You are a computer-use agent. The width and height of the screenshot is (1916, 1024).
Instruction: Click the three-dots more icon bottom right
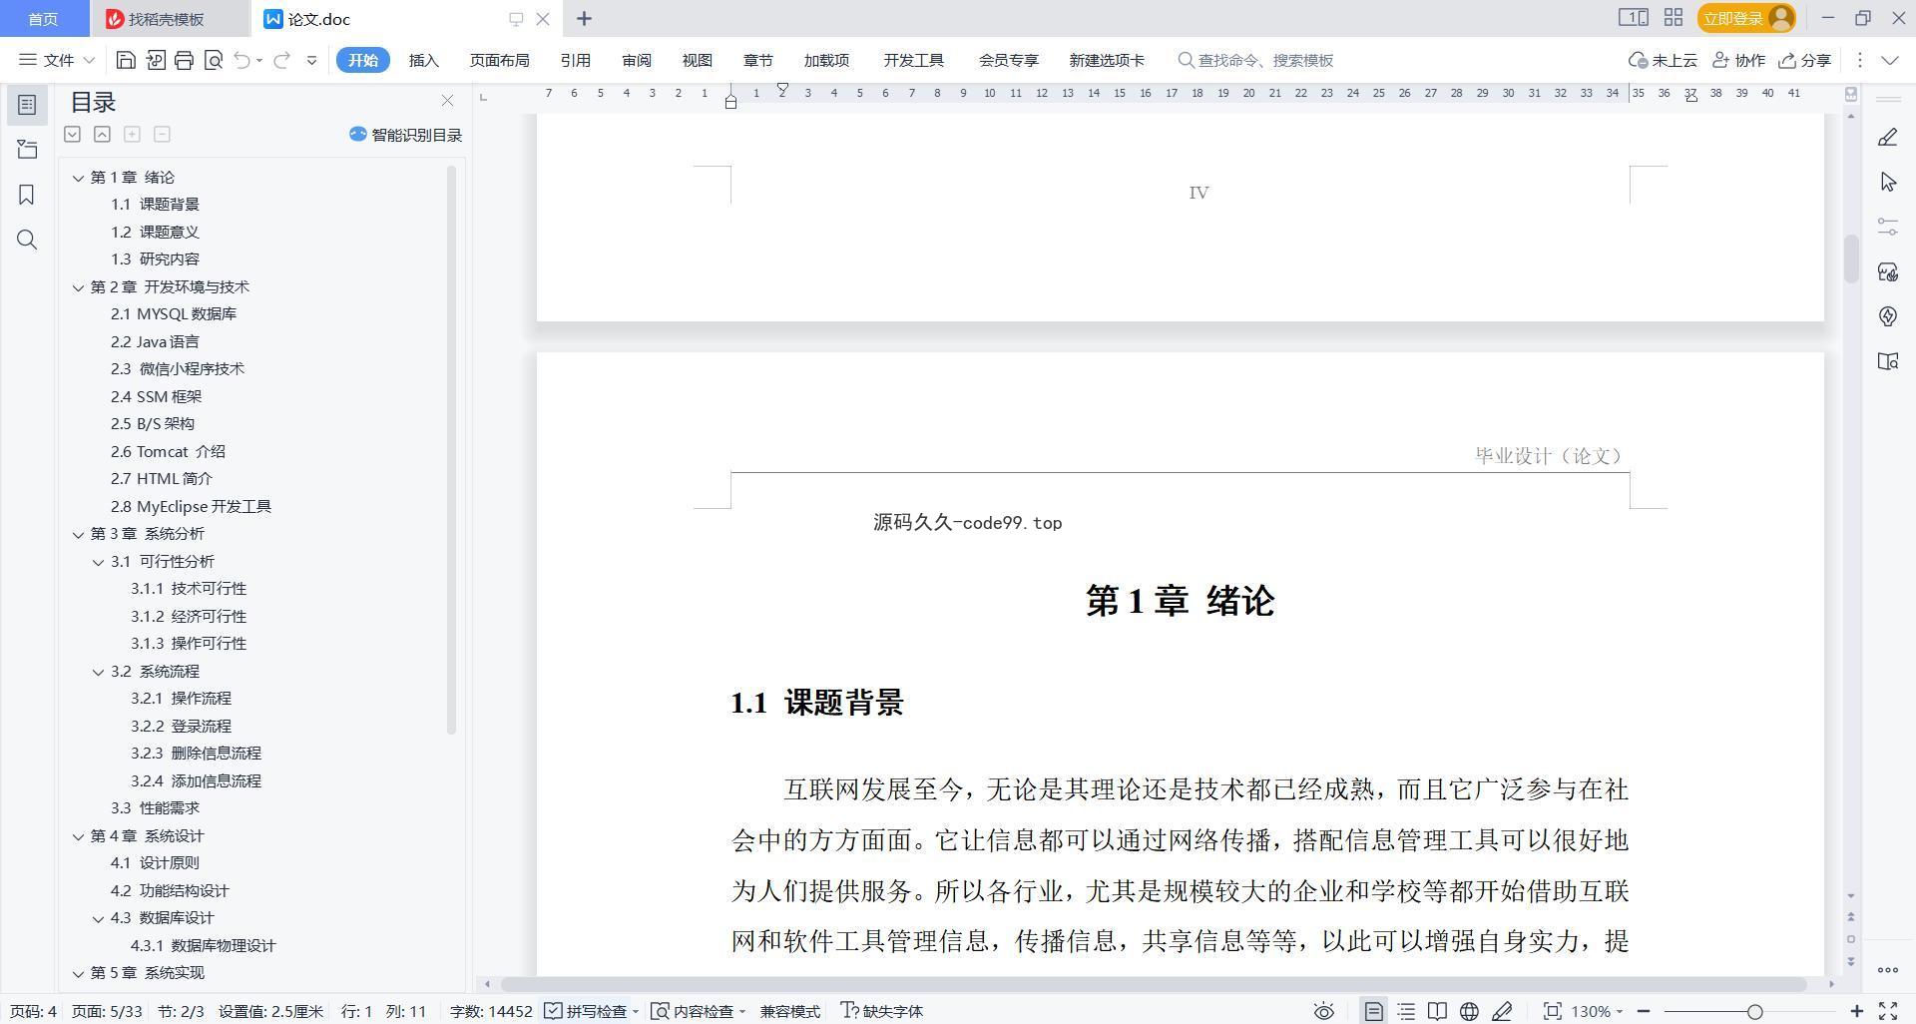point(1887,969)
